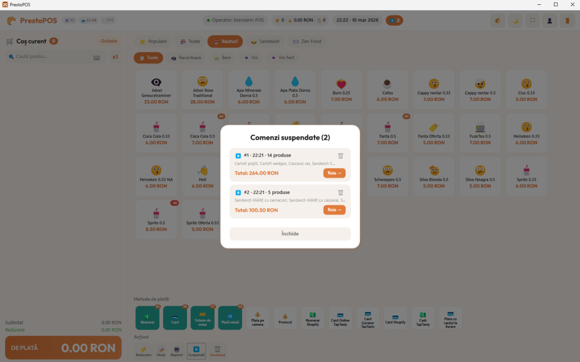Close the suspended orders dialog via Închide
The image size is (580, 362).
coord(290,233)
